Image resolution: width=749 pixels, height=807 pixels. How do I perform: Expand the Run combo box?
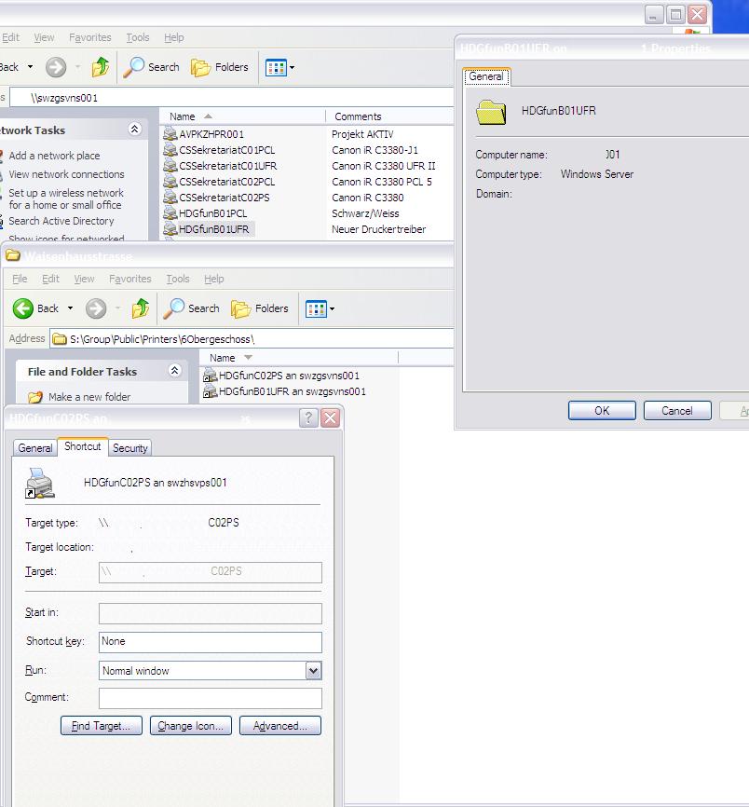click(x=313, y=671)
